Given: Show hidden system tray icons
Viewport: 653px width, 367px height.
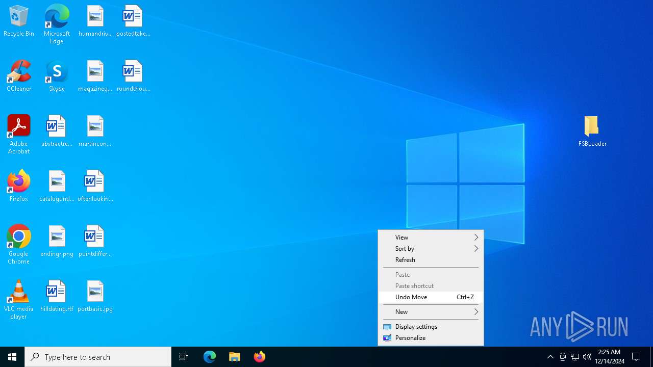Looking at the screenshot, I should click(550, 357).
